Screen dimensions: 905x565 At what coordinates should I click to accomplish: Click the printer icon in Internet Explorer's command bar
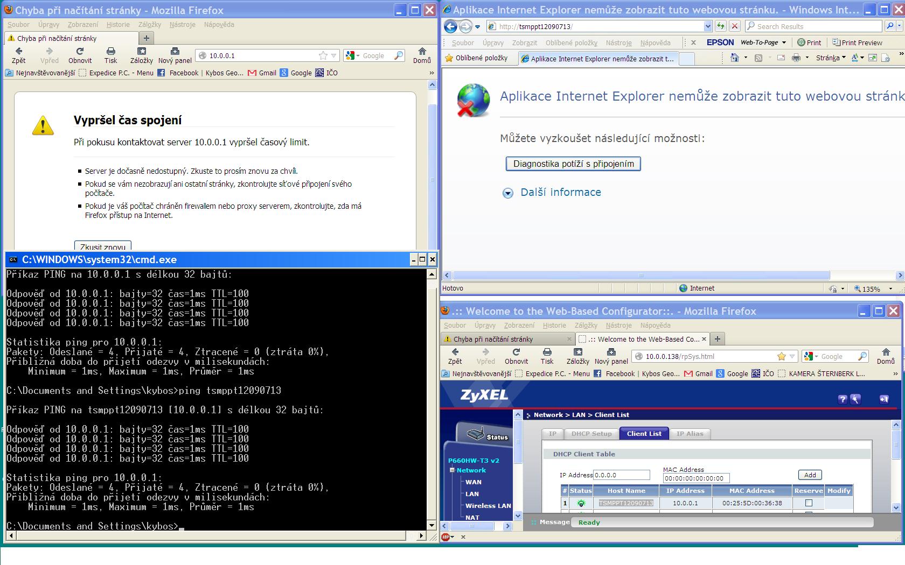796,58
